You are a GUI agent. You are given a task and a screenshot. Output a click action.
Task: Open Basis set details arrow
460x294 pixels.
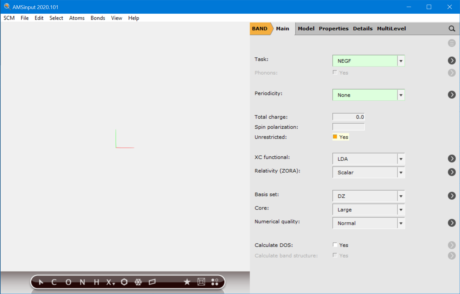click(452, 195)
